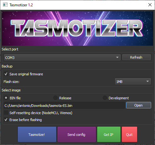Start flashing with the blue Tasmotize! button
The image size is (155, 145).
[x=37, y=134]
